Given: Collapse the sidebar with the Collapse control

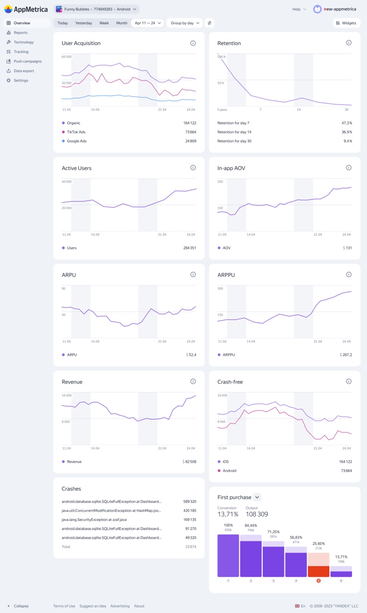Looking at the screenshot, I should pos(17,606).
